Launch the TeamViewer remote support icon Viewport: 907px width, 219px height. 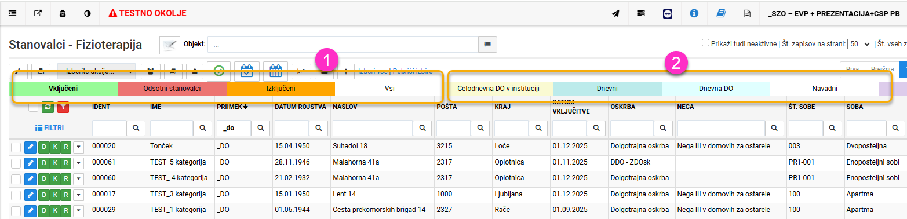[668, 13]
